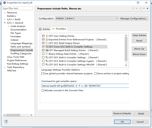Screen dimensions: 152x128
Task: Open the back history dropdown arrow
Action: tap(137, 8)
